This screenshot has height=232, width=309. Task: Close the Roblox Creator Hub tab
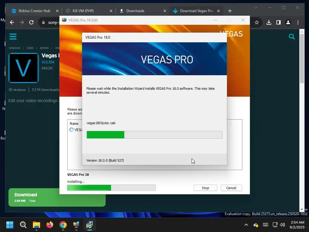tap(57, 11)
